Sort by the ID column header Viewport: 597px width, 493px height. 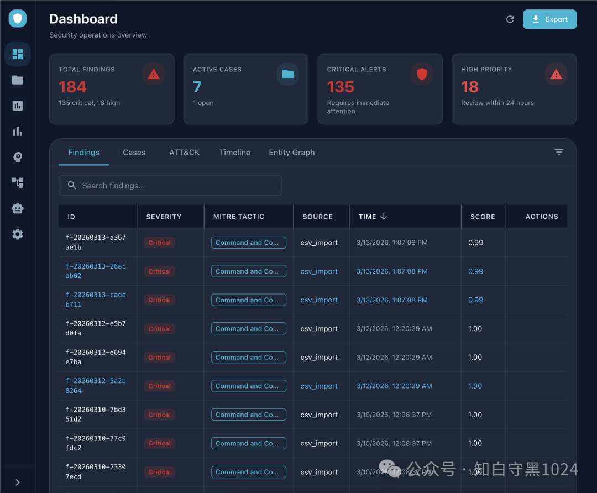[71, 217]
